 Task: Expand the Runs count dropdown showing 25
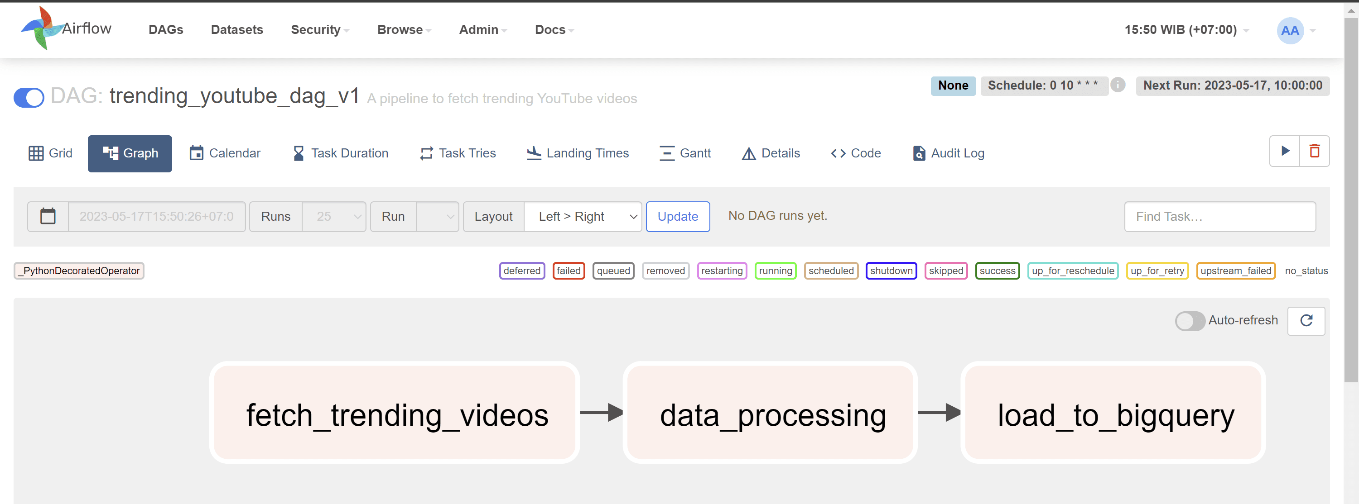pos(334,216)
